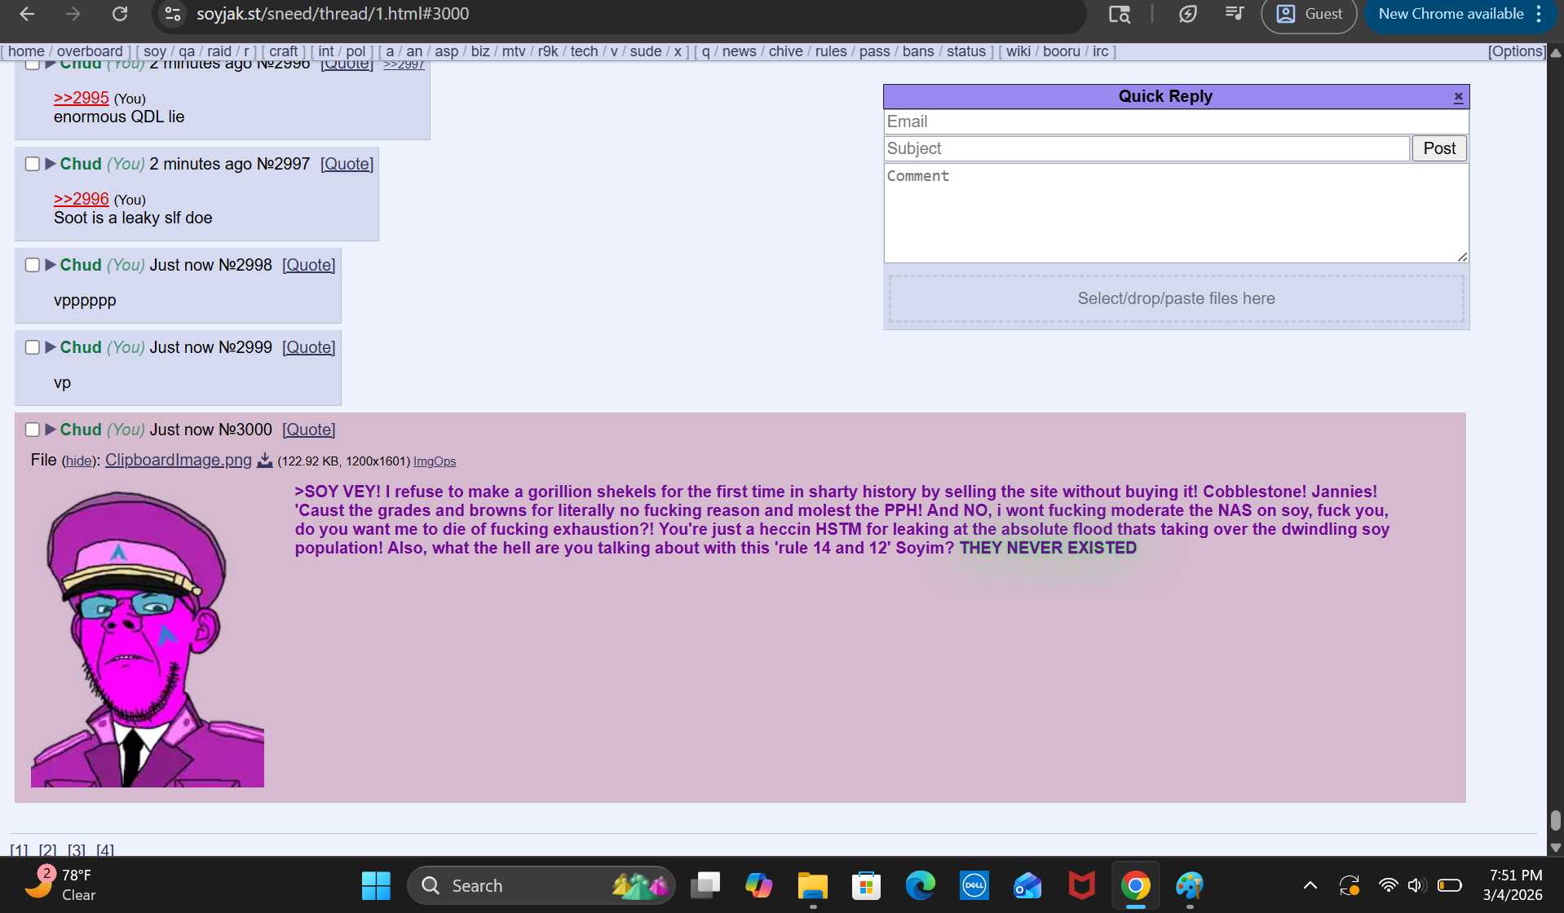Click into the Comment text area
The width and height of the screenshot is (1564, 913).
click(x=1176, y=214)
